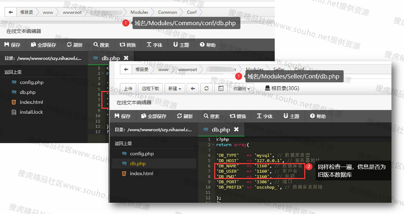Click refresh icon button in front file manager

[x=206, y=88]
